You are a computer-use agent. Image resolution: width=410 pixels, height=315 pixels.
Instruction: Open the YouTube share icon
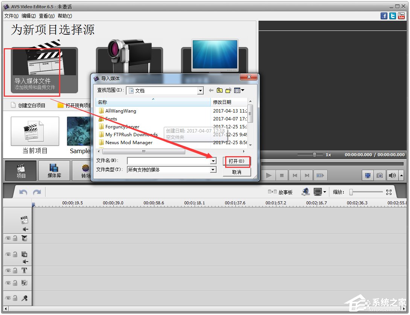tap(401, 16)
